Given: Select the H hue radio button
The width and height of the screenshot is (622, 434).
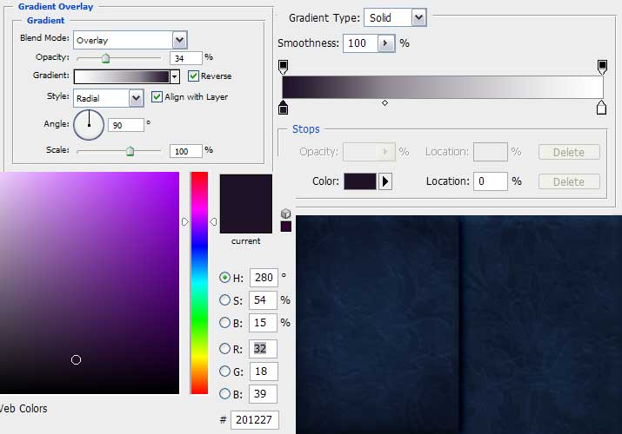Looking at the screenshot, I should tap(225, 278).
